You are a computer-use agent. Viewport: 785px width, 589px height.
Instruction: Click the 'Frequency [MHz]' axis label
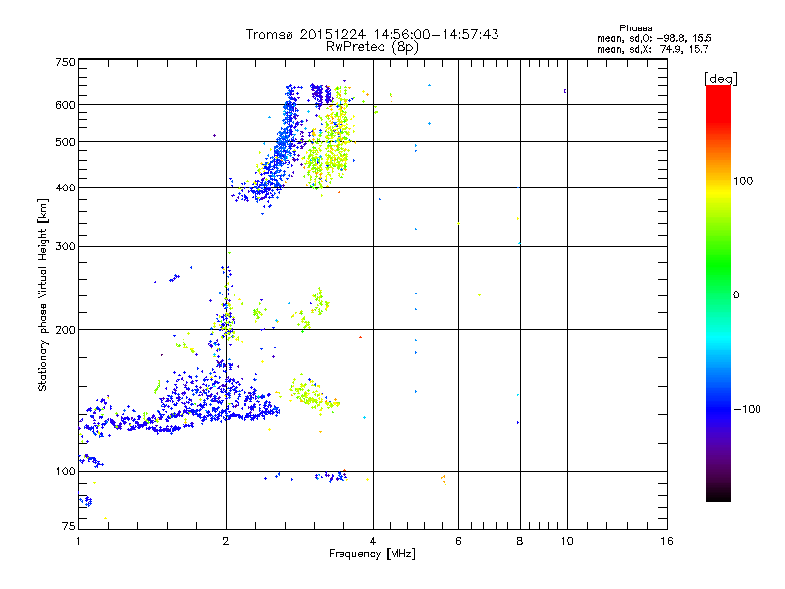[372, 554]
